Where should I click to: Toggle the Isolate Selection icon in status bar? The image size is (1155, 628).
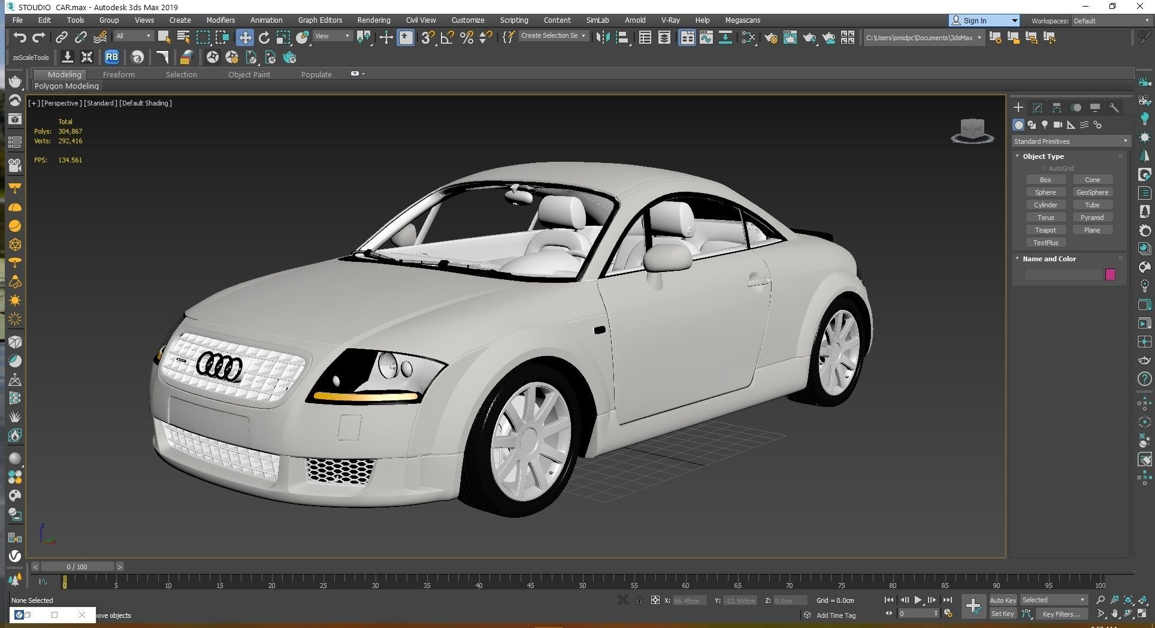pos(623,600)
